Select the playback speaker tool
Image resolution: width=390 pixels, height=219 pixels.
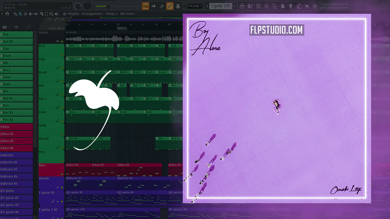tap(57, 14)
